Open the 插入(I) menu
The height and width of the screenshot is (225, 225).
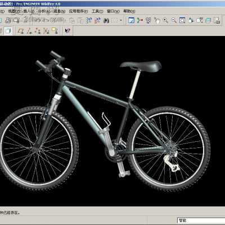click(x=29, y=11)
